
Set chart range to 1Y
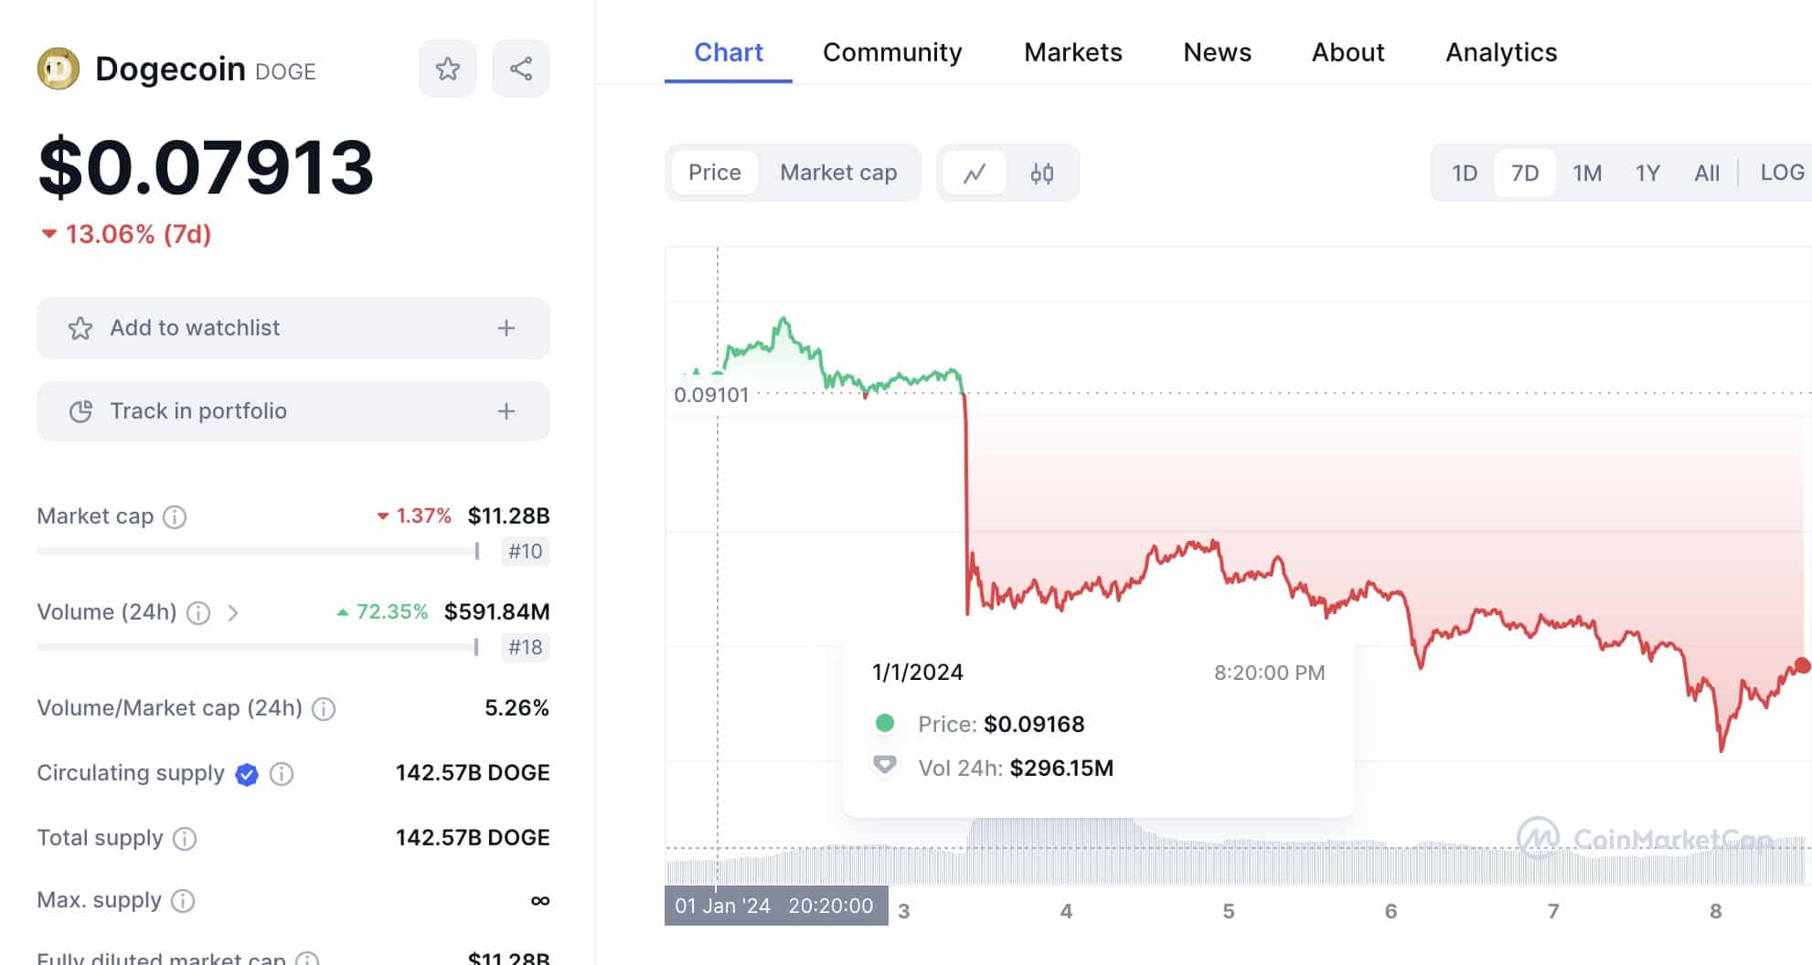[1647, 173]
